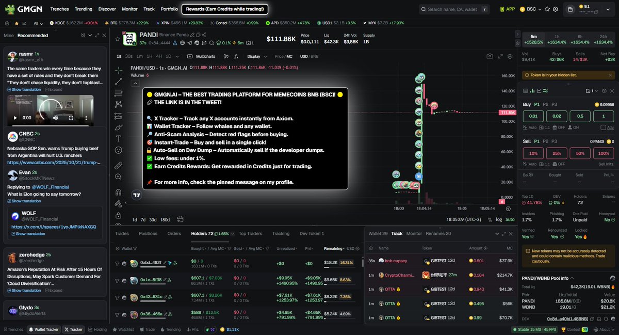This screenshot has width=619, height=335.
Task: Buy 0.5 BNB quick amount
Action: (x=580, y=116)
